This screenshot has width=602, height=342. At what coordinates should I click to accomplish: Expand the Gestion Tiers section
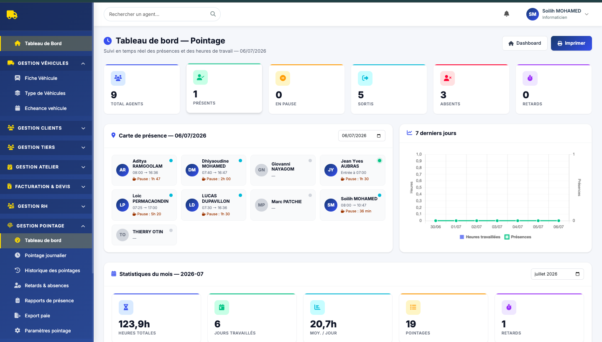click(x=46, y=147)
